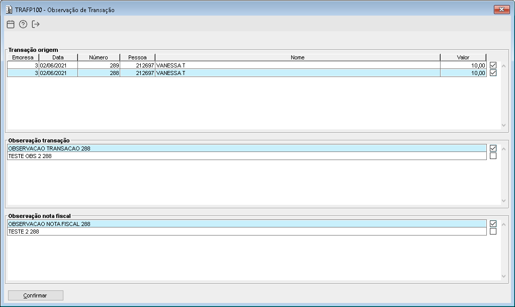The image size is (515, 307).
Task: Click the Pessoa column header
Action: coord(137,57)
